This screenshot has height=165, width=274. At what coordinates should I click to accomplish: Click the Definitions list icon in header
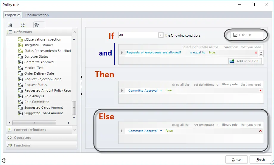tap(10, 32)
